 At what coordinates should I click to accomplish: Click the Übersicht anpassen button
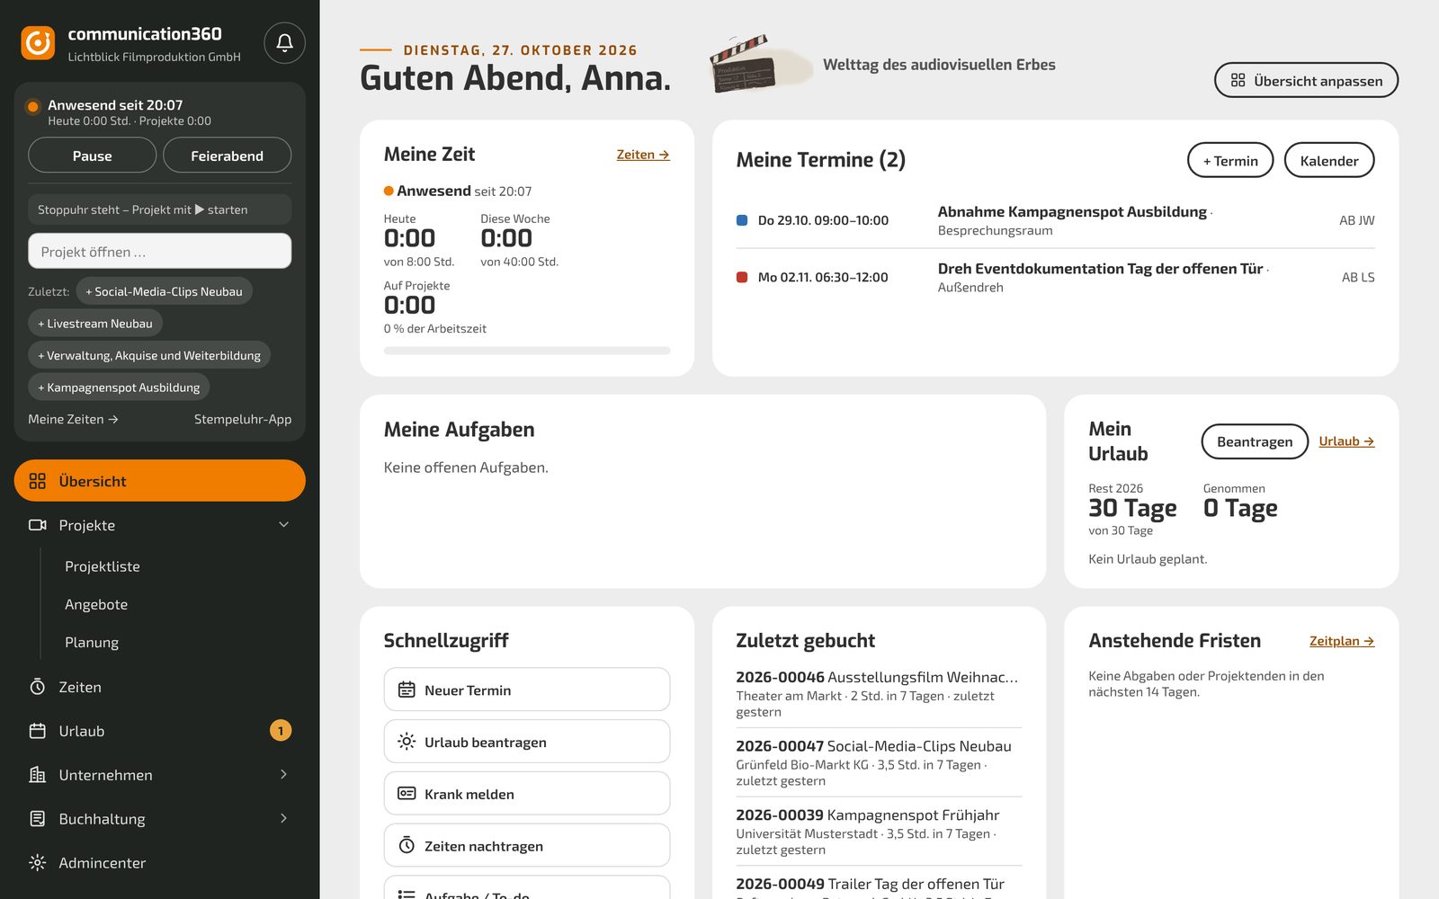(x=1306, y=80)
